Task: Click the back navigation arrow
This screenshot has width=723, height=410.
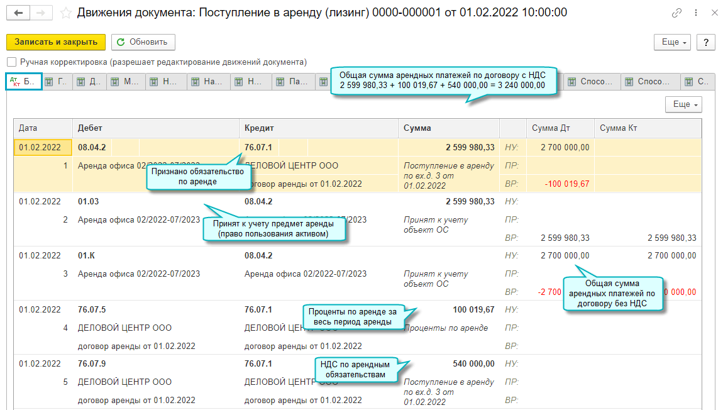Action: pos(18,13)
